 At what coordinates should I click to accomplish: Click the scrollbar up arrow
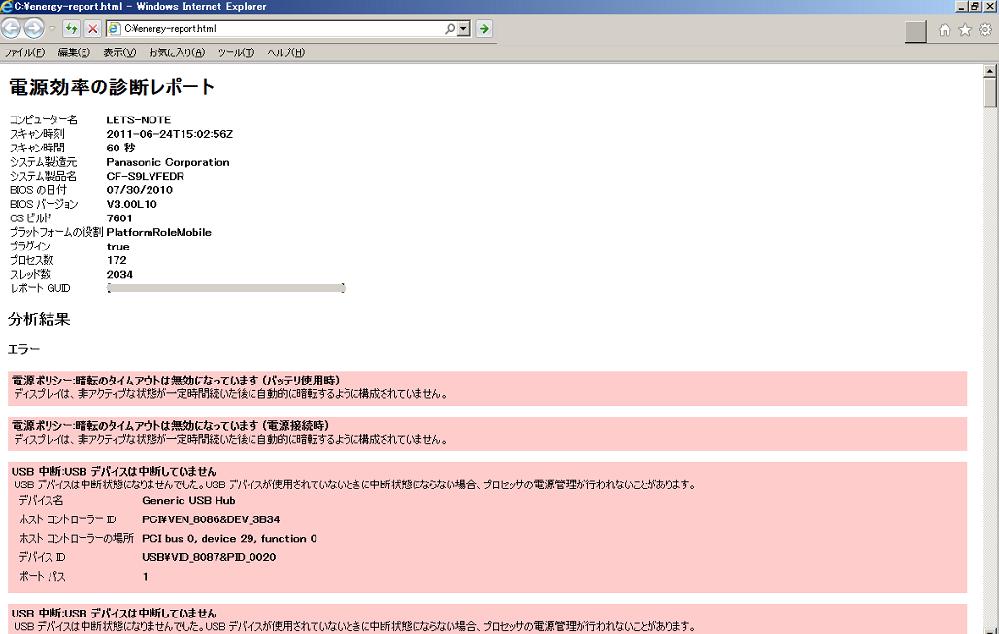point(990,71)
